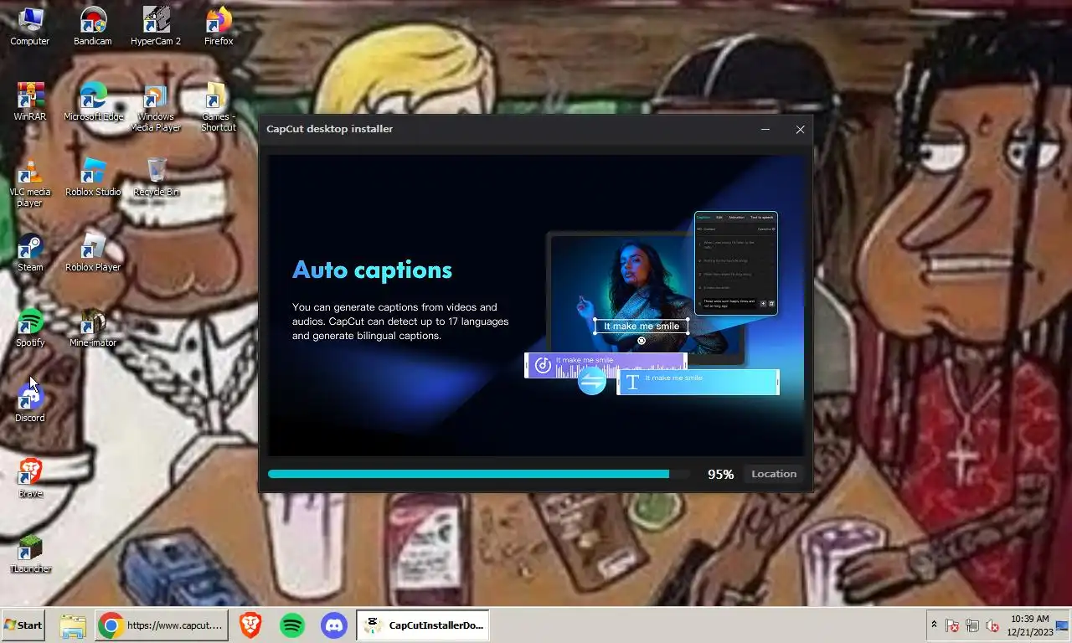Click the Show desktop button in the tray
Screen dimensions: 1072x643
pos(1063,625)
